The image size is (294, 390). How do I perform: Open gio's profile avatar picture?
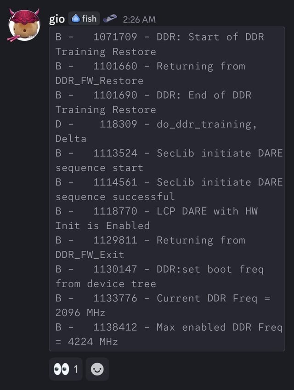click(24, 25)
